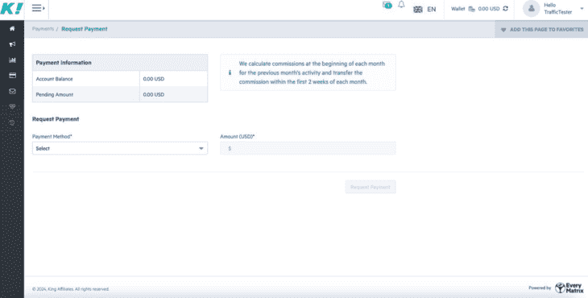This screenshot has height=298, width=588.
Task: Open the envelope messages icon in sidebar
Action: tap(12, 91)
